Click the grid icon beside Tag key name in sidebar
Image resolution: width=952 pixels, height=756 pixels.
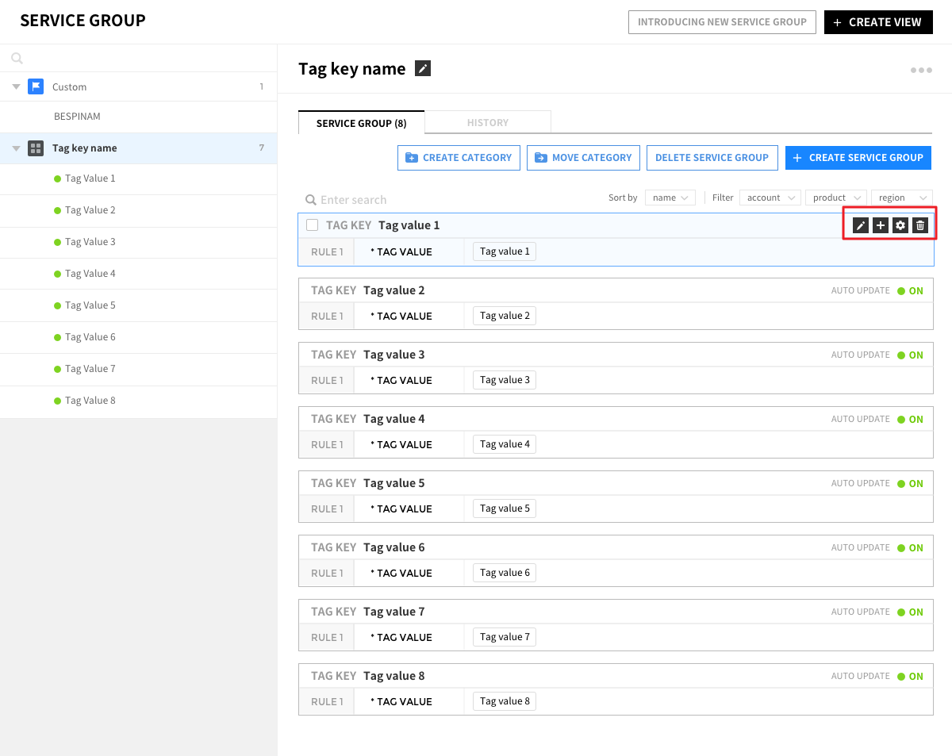[x=36, y=148]
